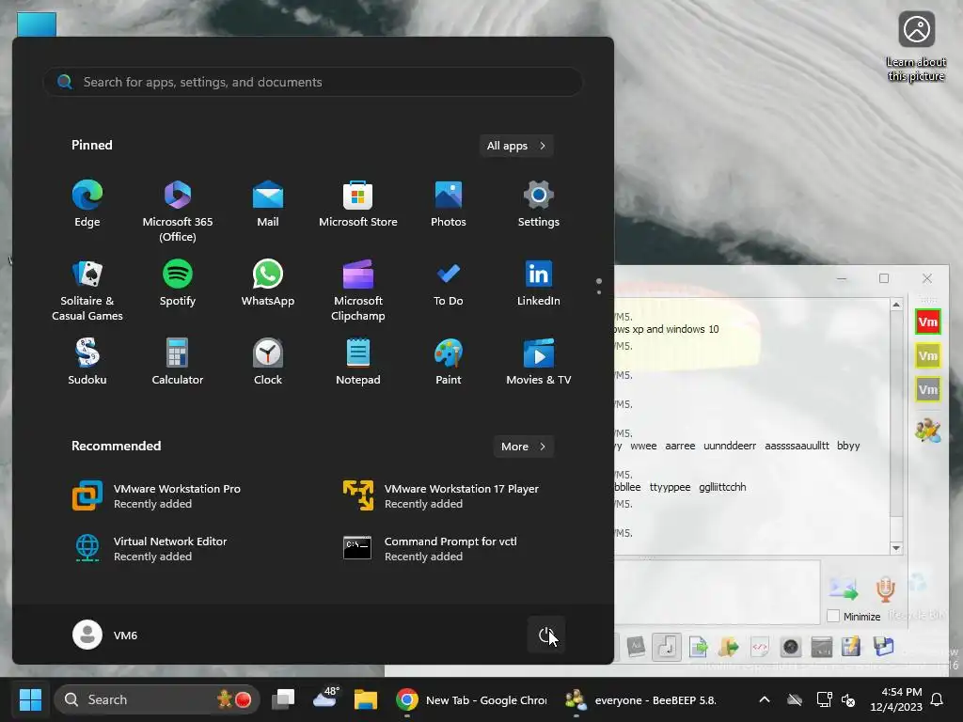Click the BeeBEEP chat scrollbar up arrow
The height and width of the screenshot is (722, 963).
(x=896, y=305)
